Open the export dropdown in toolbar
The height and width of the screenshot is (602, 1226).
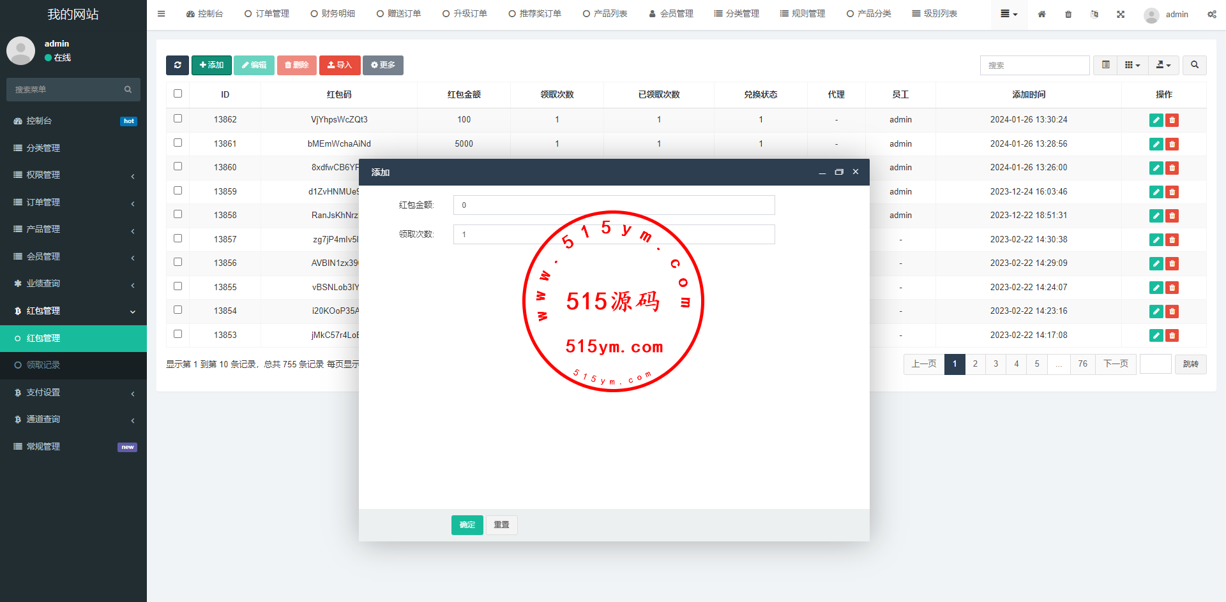click(1163, 65)
